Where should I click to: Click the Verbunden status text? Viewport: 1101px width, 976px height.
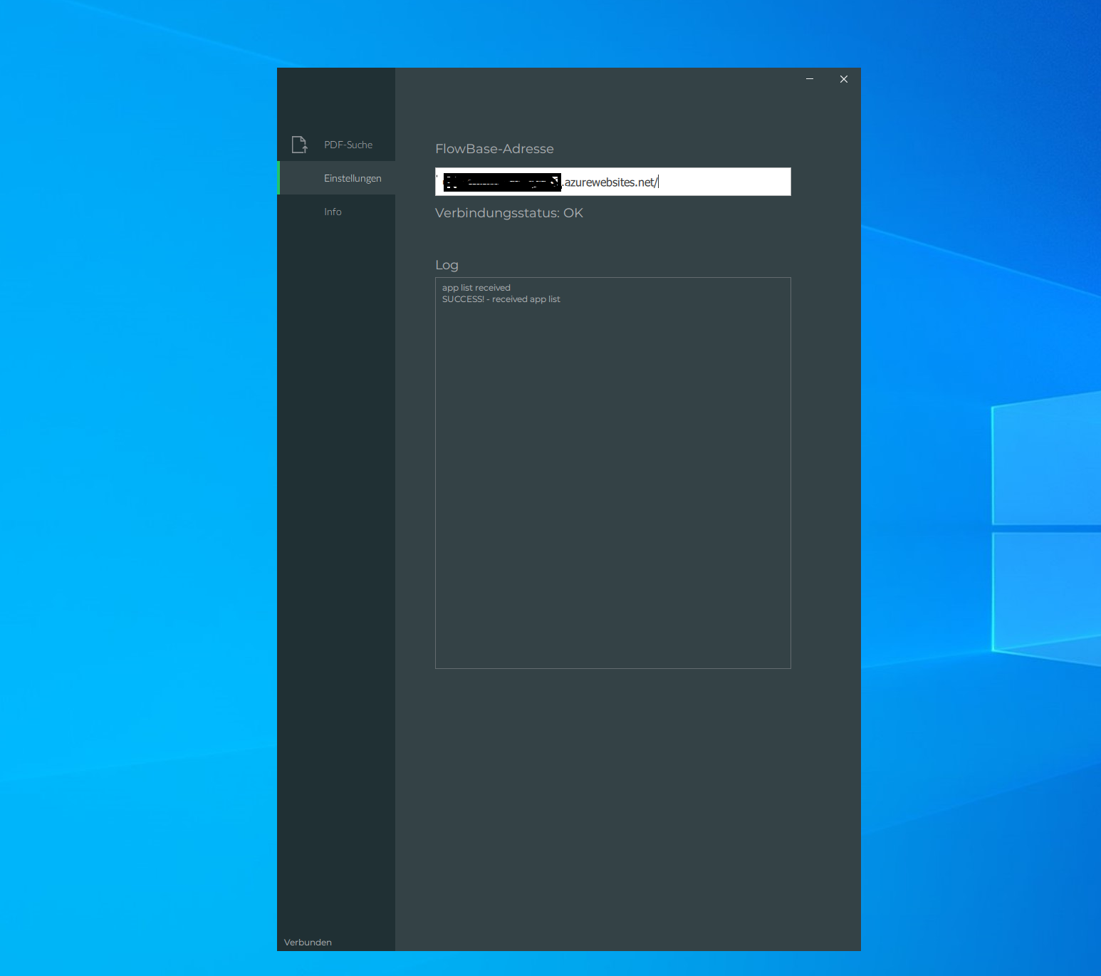(x=308, y=942)
